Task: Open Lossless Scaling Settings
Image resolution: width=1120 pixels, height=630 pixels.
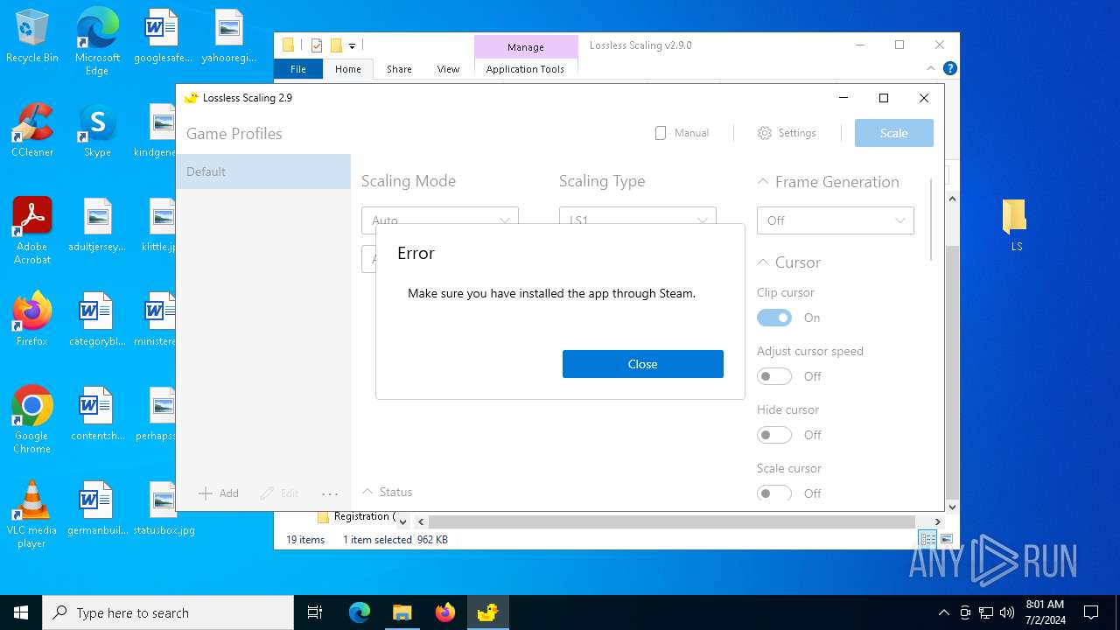Action: pos(787,133)
